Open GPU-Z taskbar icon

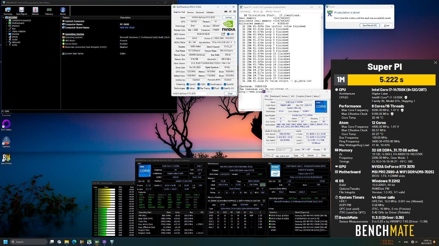(97, 242)
